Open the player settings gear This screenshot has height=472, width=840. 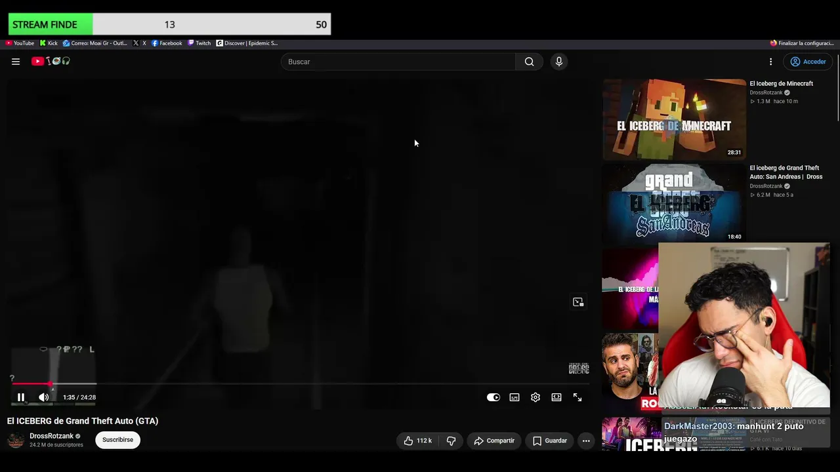pos(535,397)
